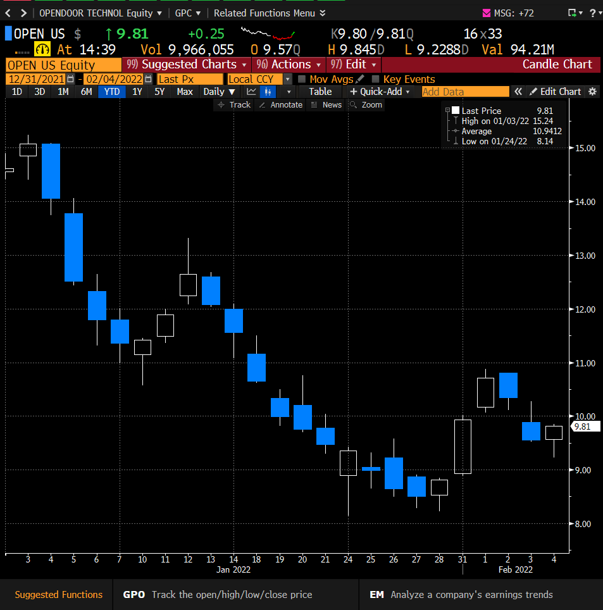The width and height of the screenshot is (603, 610).
Task: Open the GPC function dropdown
Action: (187, 13)
